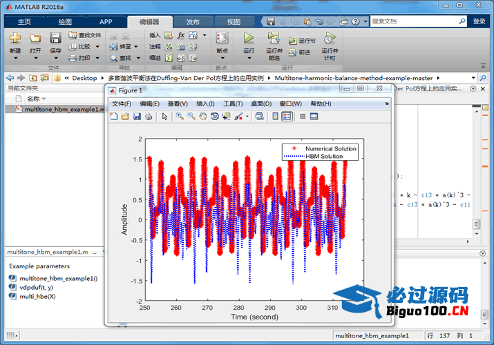Expand the 转至 dropdown arrow
The height and width of the screenshot is (345, 494).
(136, 46)
